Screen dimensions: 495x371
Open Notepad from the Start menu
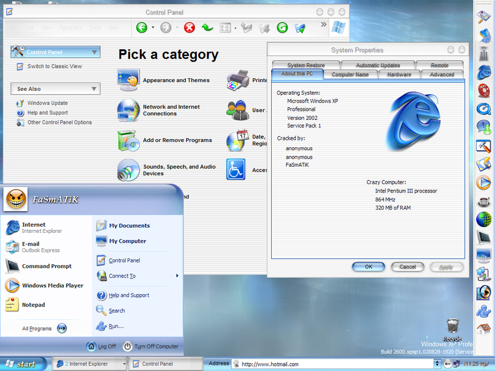click(x=26, y=305)
